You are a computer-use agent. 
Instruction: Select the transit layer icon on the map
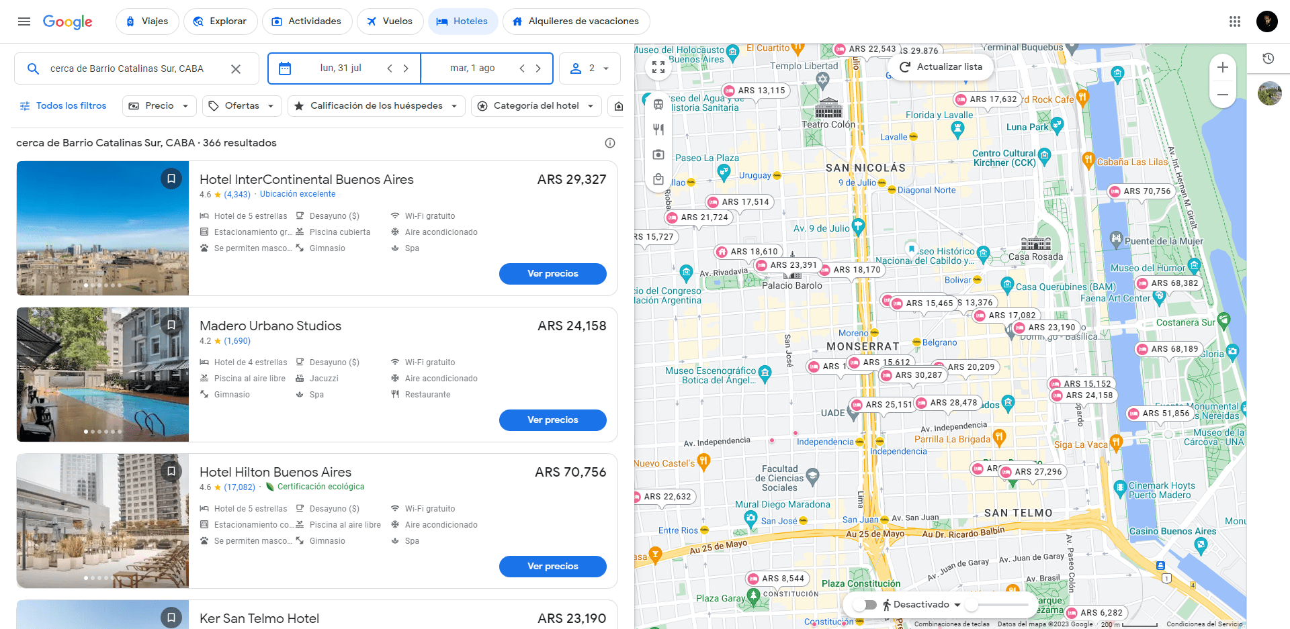pyautogui.click(x=658, y=105)
